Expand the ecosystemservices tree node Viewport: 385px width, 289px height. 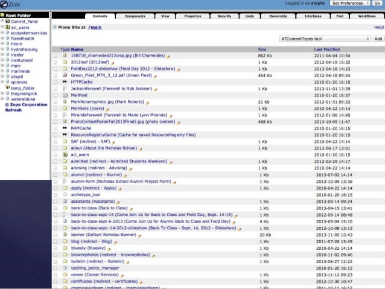pyautogui.click(x=2, y=33)
